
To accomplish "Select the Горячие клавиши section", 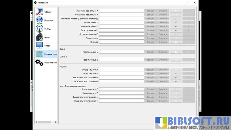I will tap(46, 54).
